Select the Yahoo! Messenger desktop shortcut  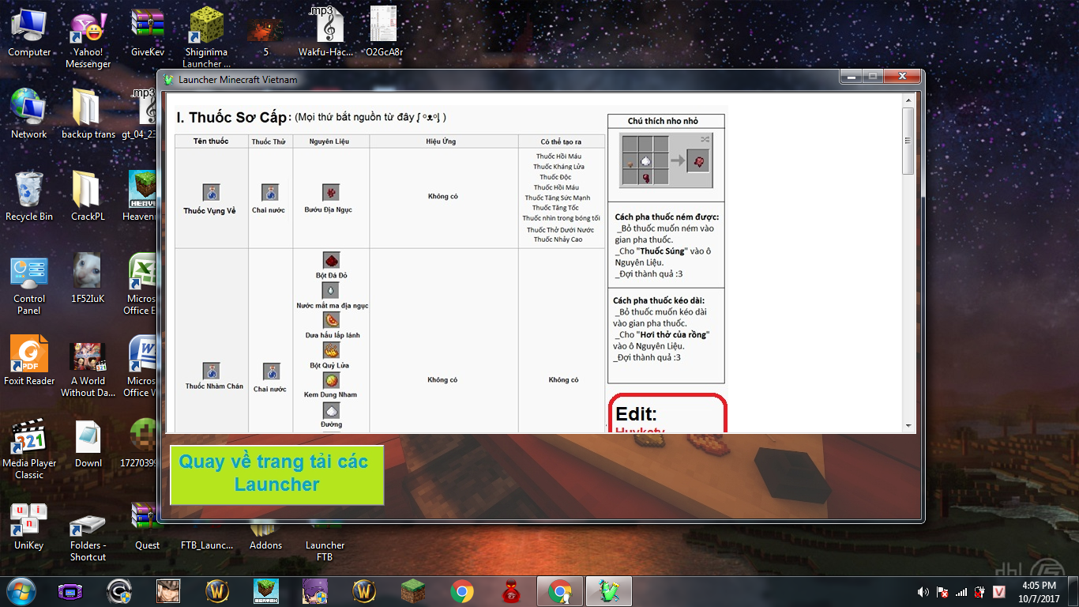pyautogui.click(x=88, y=40)
